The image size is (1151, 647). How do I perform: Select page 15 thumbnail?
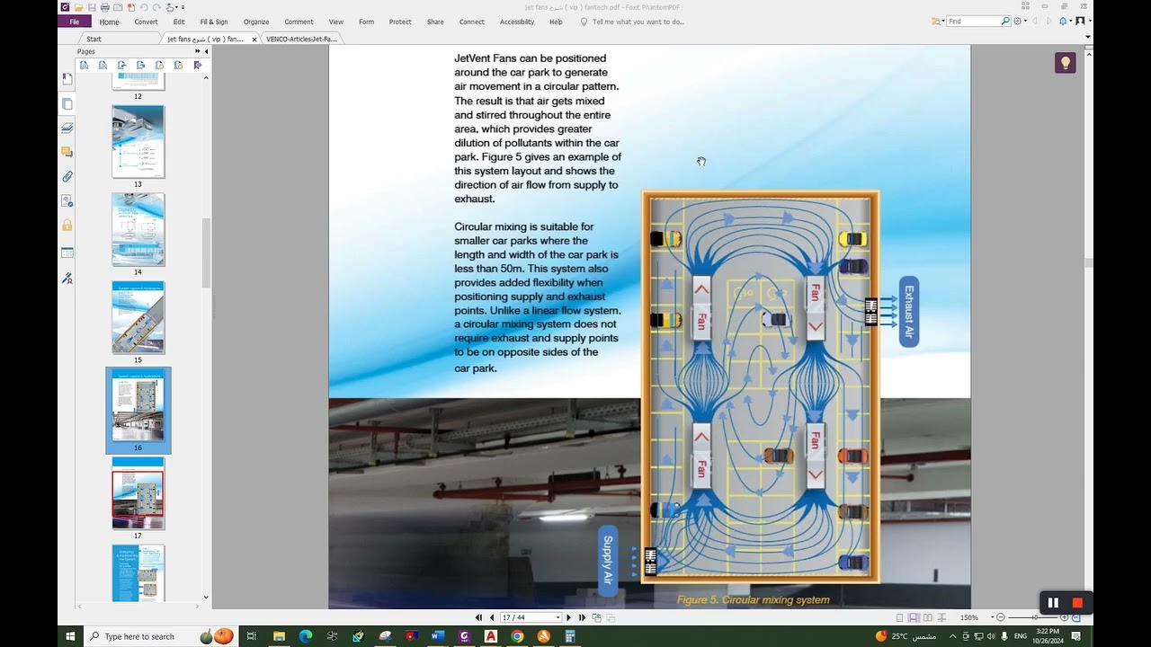(x=138, y=317)
